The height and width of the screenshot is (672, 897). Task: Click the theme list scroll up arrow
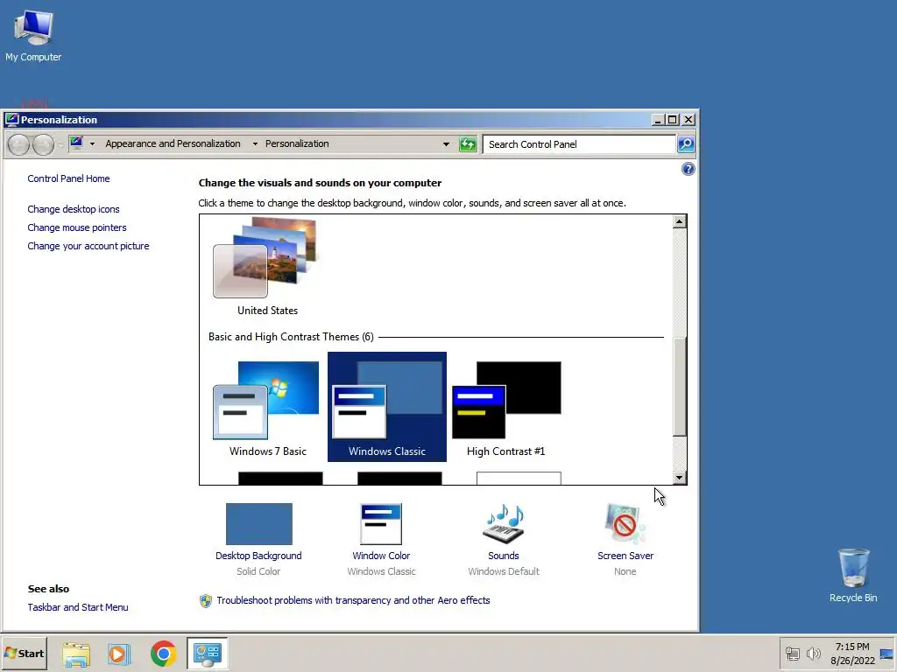pos(679,221)
